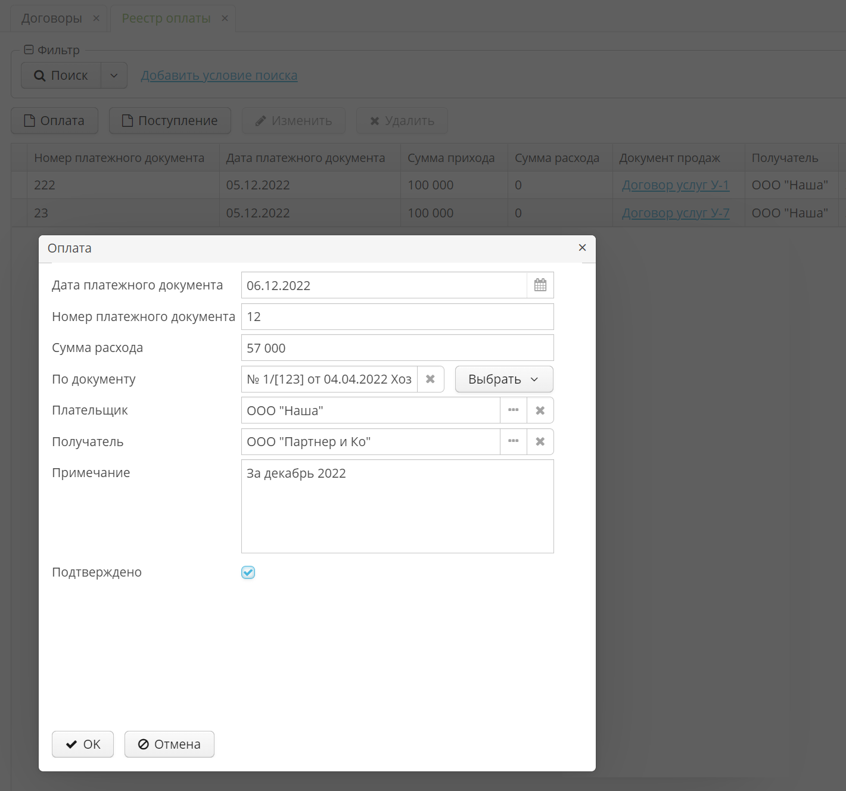The image size is (846, 791).
Task: Click inside the Примечание text area
Action: 396,506
